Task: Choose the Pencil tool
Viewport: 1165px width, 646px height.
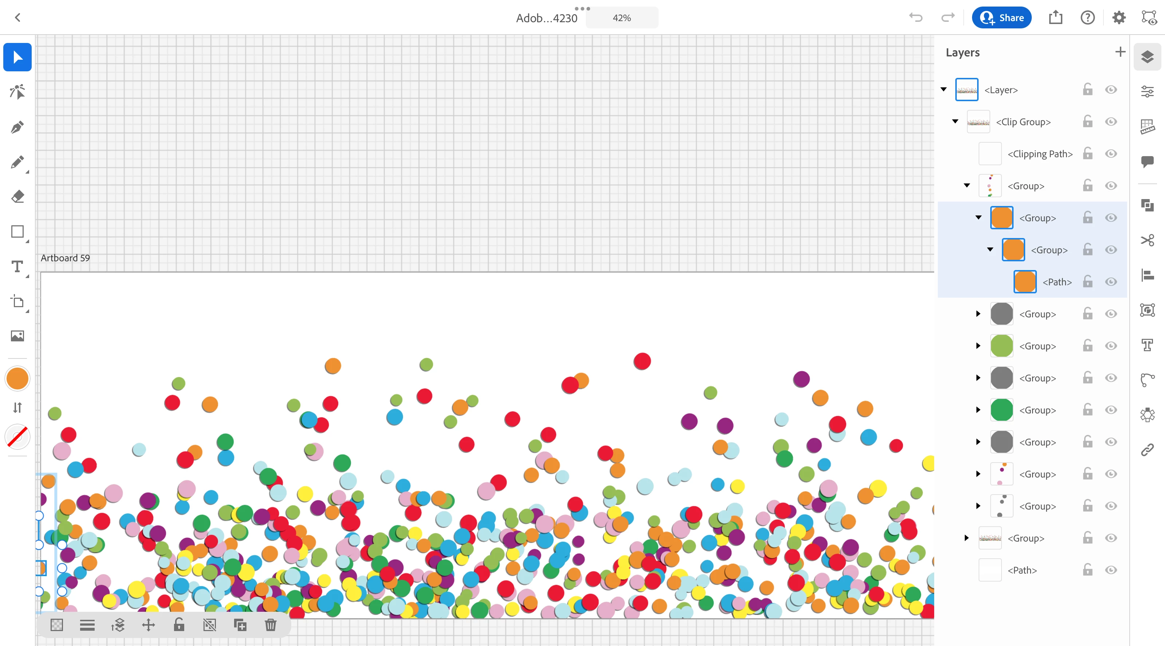Action: 17,162
